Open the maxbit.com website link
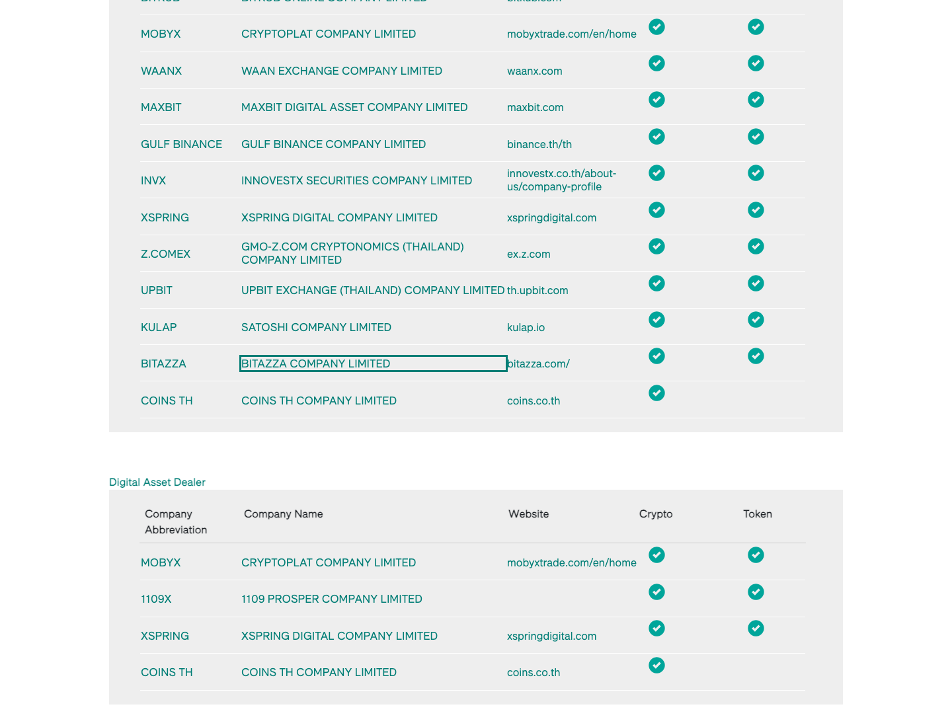This screenshot has height=727, width=952. tap(535, 107)
